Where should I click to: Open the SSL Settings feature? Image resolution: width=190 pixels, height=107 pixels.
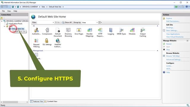pyautogui.click(x=47, y=42)
